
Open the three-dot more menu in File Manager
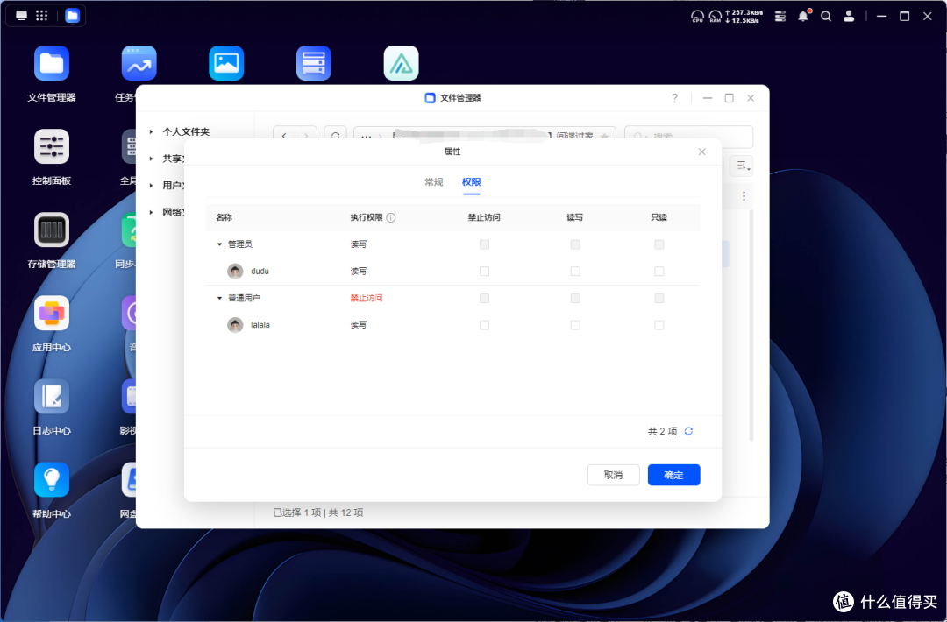point(744,196)
